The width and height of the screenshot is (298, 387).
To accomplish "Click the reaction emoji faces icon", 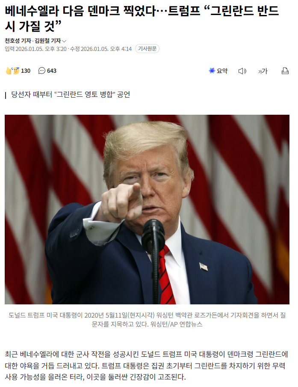I will coord(12,71).
